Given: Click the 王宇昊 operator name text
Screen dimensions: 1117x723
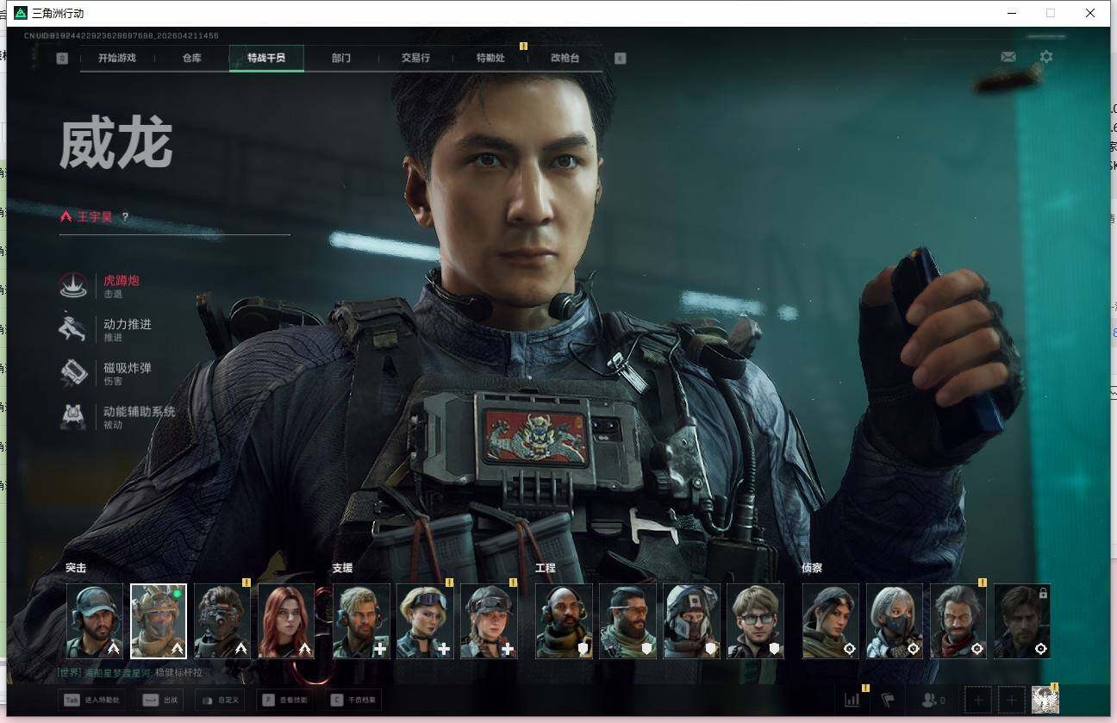Looking at the screenshot, I should [x=95, y=217].
